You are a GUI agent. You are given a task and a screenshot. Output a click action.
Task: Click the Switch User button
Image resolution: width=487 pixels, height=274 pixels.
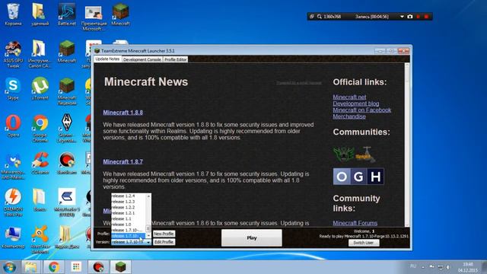[364, 243]
